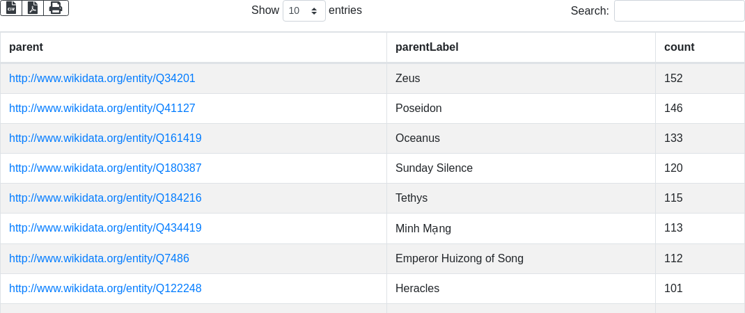Select the Emperor Huizong of Song cell

460,259
